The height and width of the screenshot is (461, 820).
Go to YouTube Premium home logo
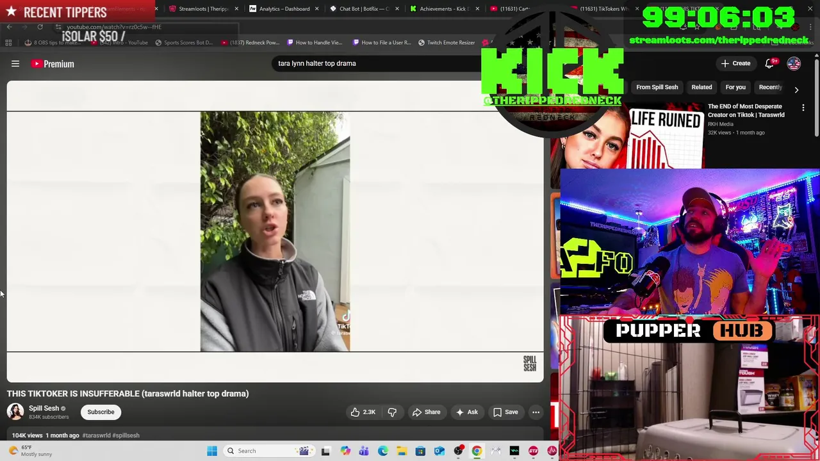pos(53,63)
